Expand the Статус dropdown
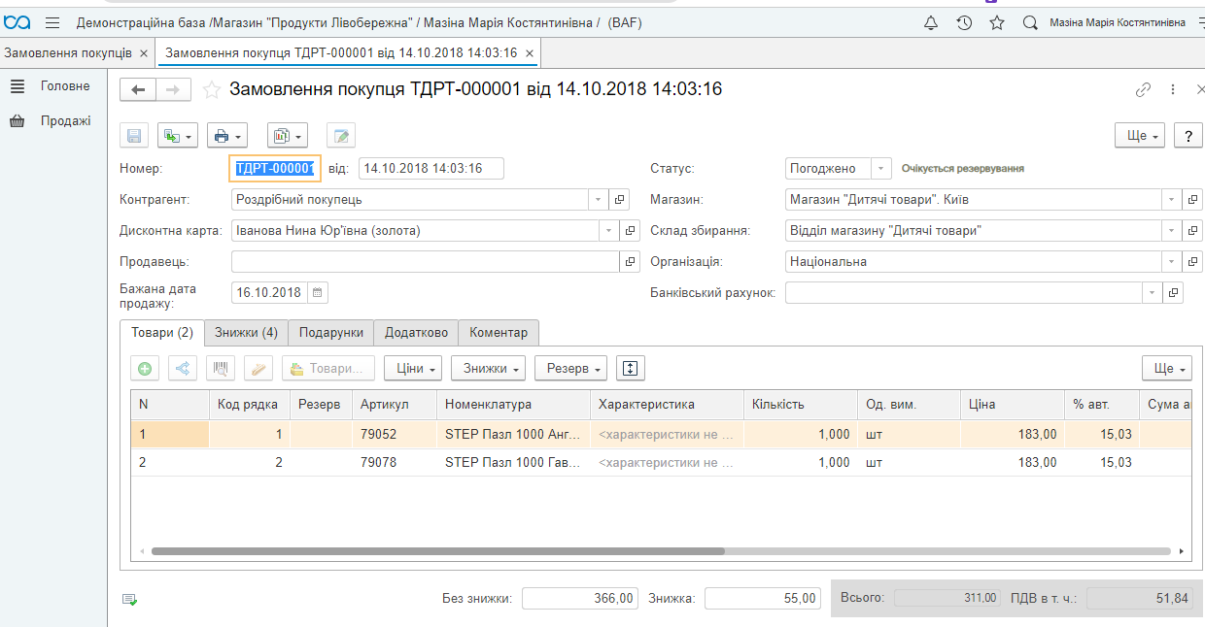Viewport: 1205px width, 627px height. 880,169
